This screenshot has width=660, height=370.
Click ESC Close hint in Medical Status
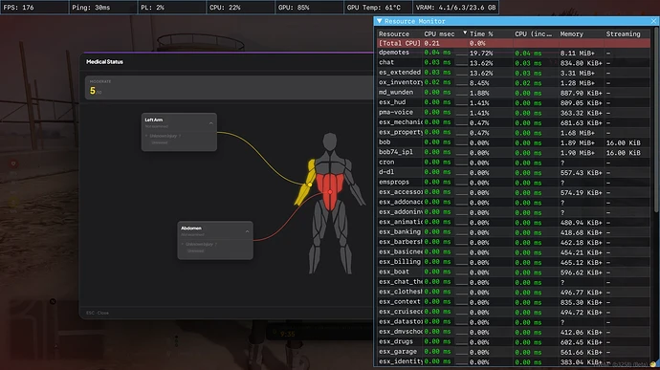pyautogui.click(x=98, y=313)
